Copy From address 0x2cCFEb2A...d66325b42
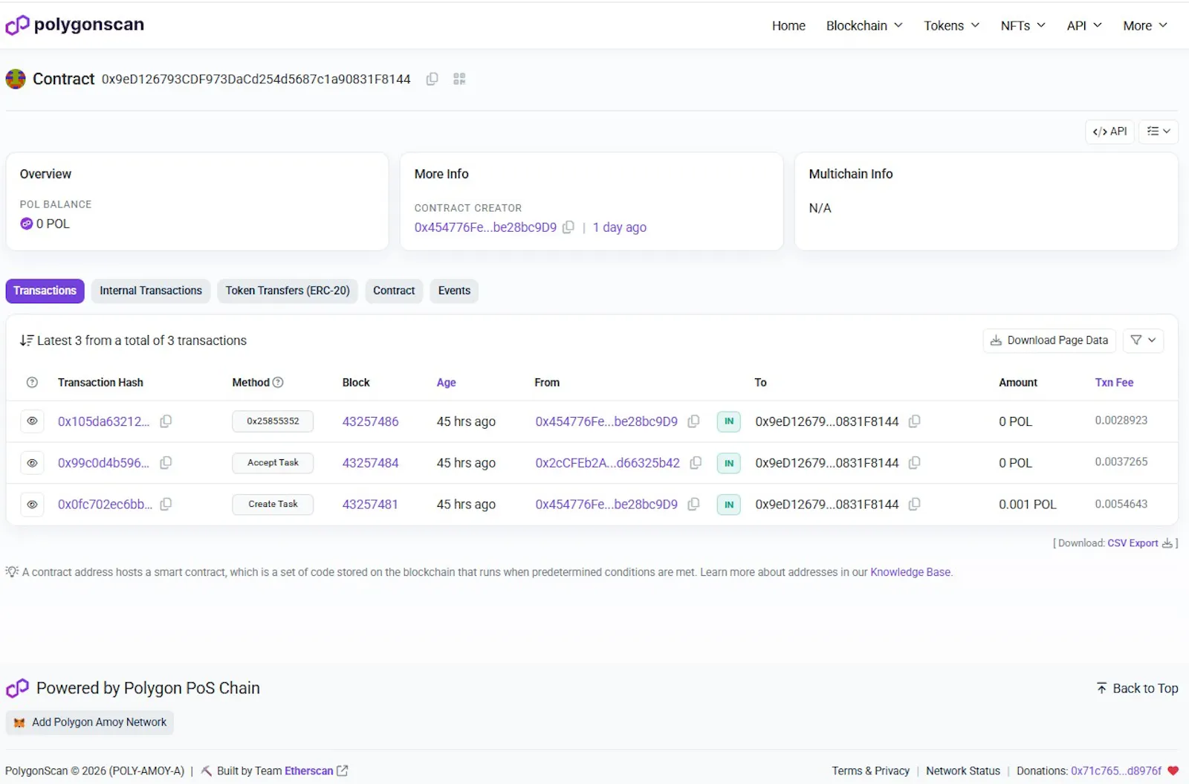The height and width of the screenshot is (784, 1189). click(696, 463)
